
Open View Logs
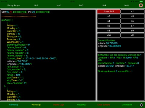tap(36, 105)
